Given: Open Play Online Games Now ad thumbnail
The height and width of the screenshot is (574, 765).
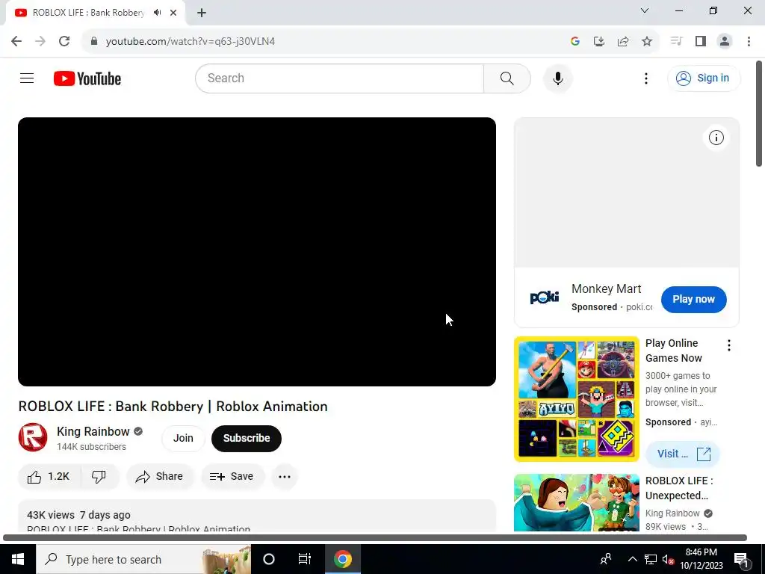Looking at the screenshot, I should 576,399.
